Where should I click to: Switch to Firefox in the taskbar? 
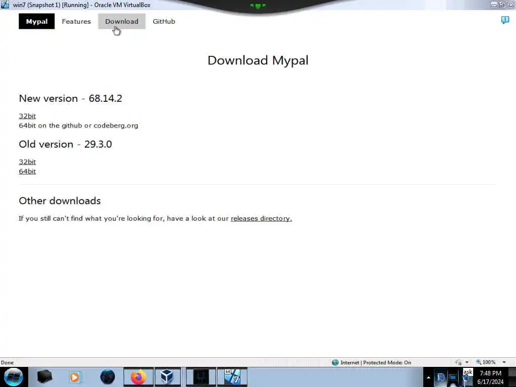click(x=139, y=377)
